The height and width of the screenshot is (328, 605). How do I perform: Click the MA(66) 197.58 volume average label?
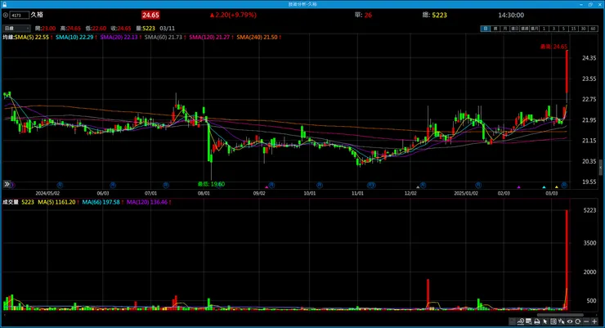point(103,202)
